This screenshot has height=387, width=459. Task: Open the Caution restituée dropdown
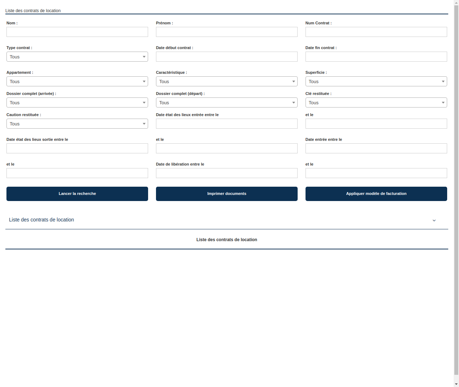pos(77,124)
